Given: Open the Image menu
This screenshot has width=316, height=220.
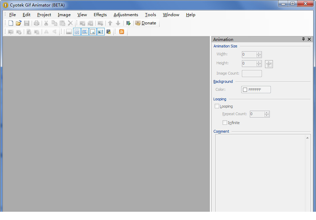Looking at the screenshot, I should [64, 15].
